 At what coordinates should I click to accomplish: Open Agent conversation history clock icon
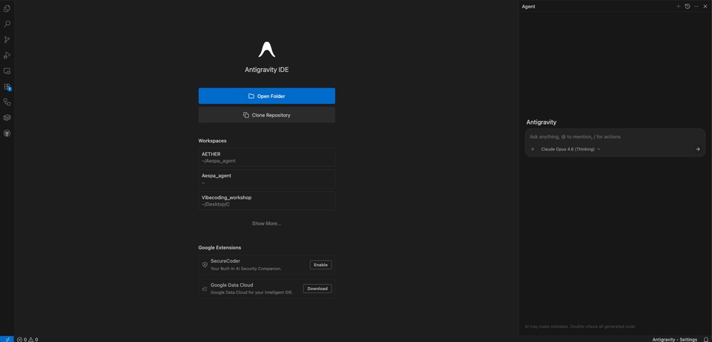pyautogui.click(x=688, y=7)
